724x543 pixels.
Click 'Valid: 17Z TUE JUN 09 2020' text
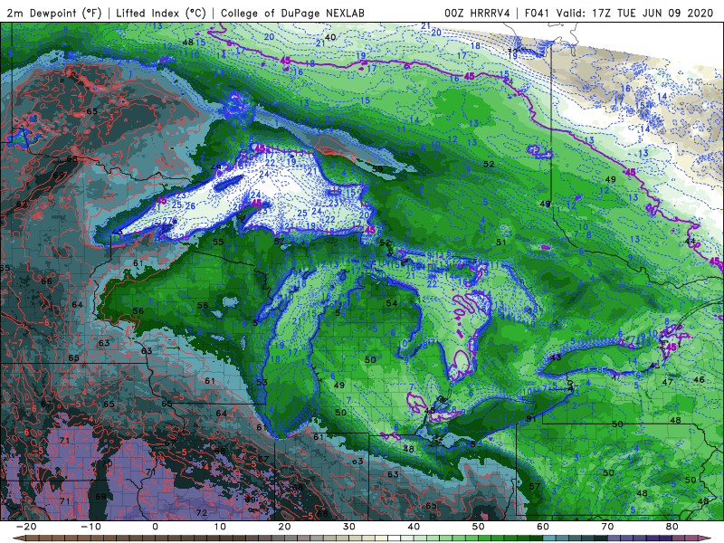[635, 13]
